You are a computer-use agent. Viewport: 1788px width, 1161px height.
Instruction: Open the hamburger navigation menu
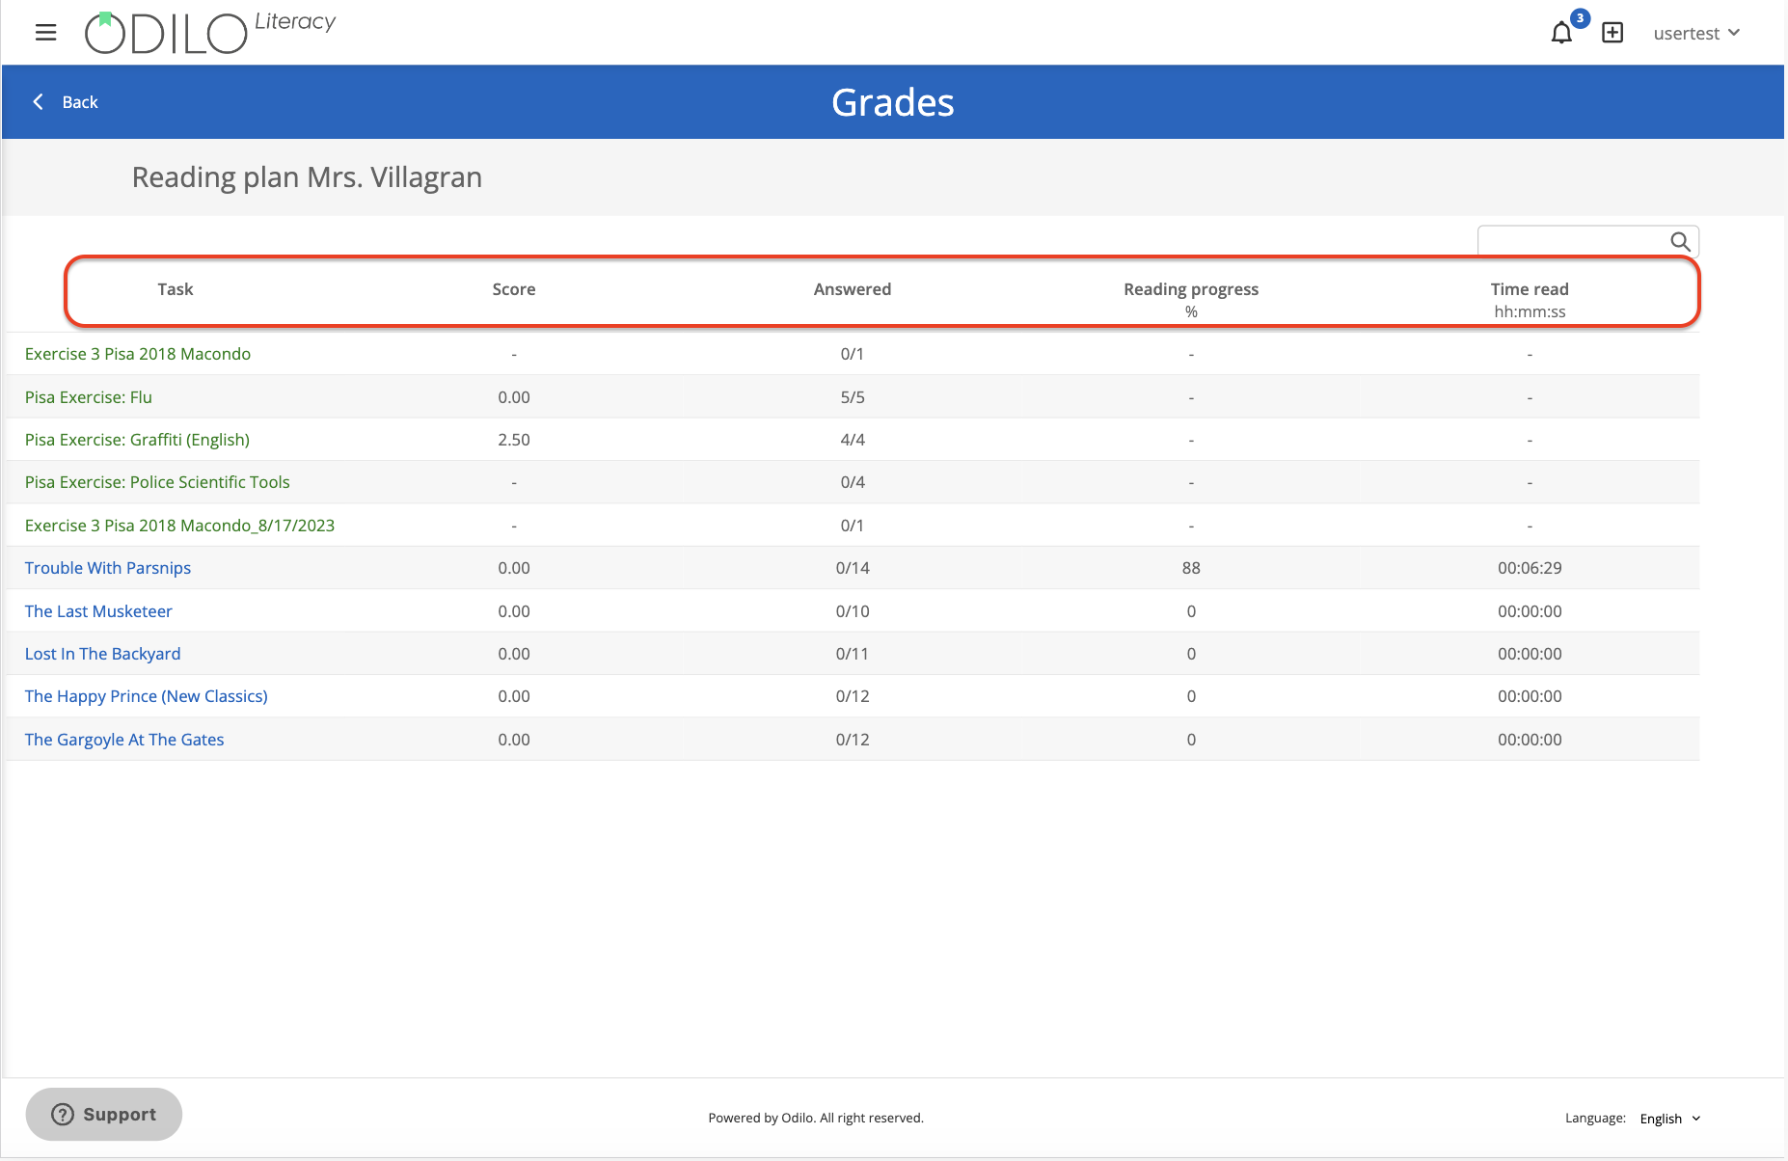click(45, 32)
